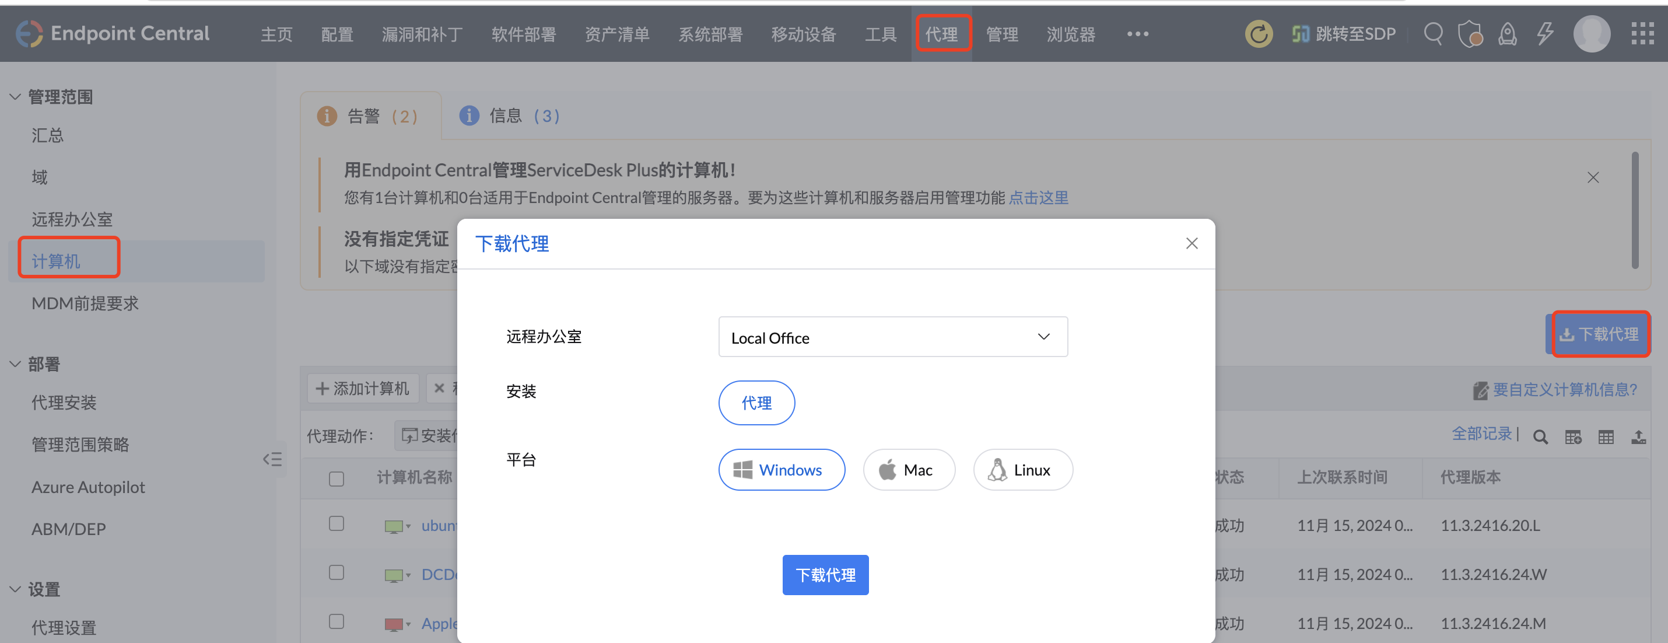
Task: Collapse the 部署 sidebar section
Action: 16,364
